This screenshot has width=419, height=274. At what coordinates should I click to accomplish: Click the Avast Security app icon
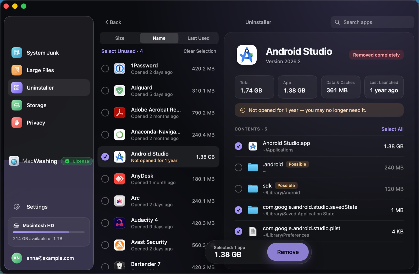click(x=120, y=245)
